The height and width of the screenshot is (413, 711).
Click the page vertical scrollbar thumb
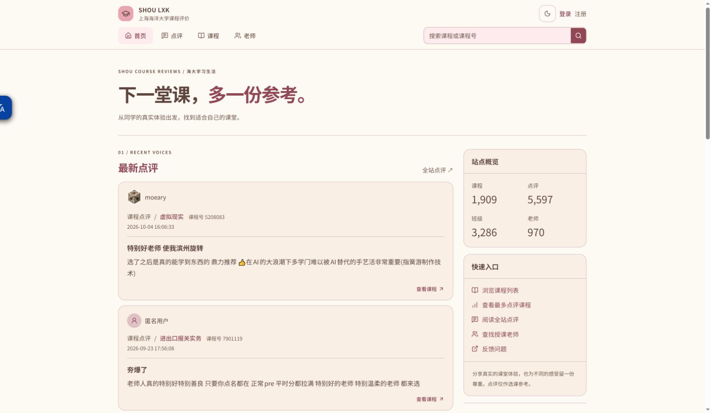708,73
